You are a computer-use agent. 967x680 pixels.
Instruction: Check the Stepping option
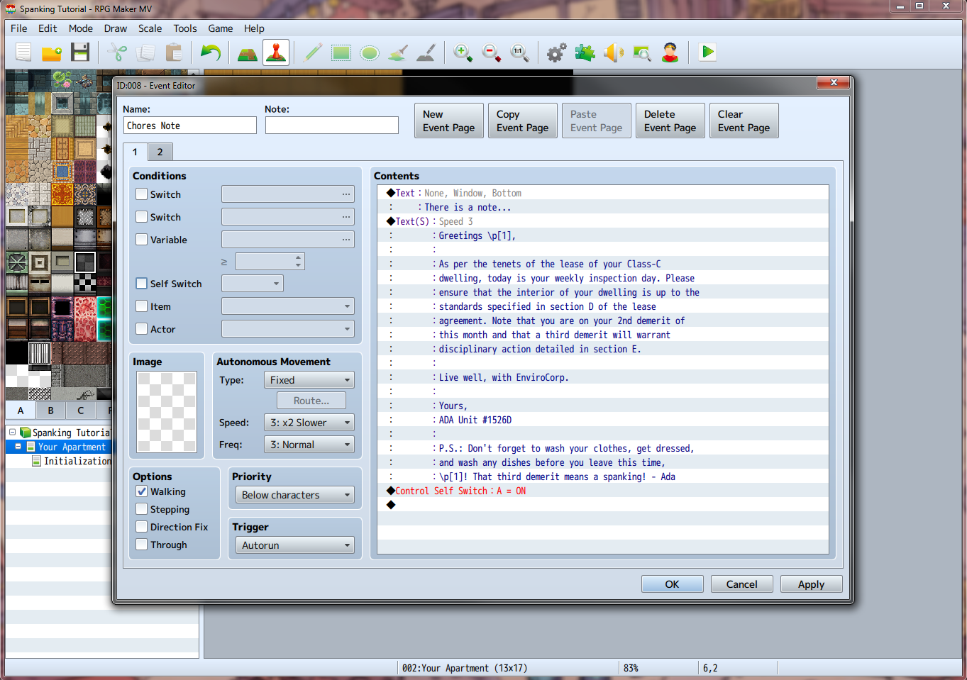point(142,509)
